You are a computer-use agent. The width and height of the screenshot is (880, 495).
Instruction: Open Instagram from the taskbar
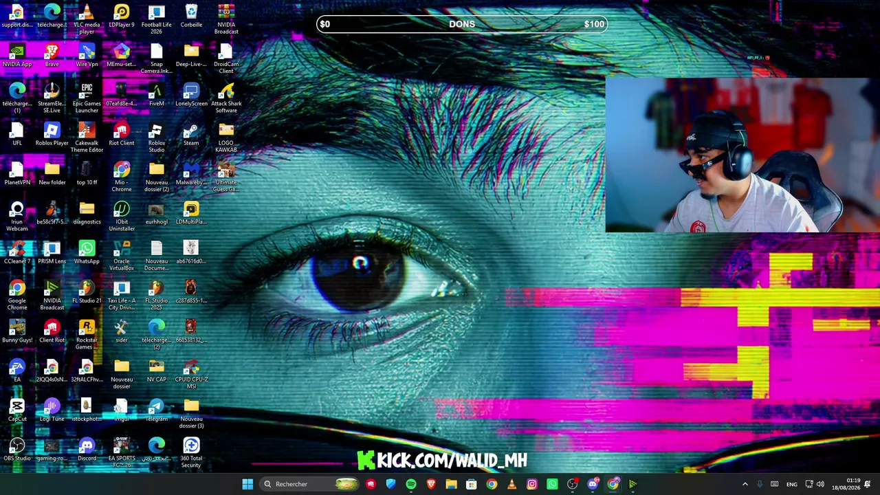pos(532,484)
